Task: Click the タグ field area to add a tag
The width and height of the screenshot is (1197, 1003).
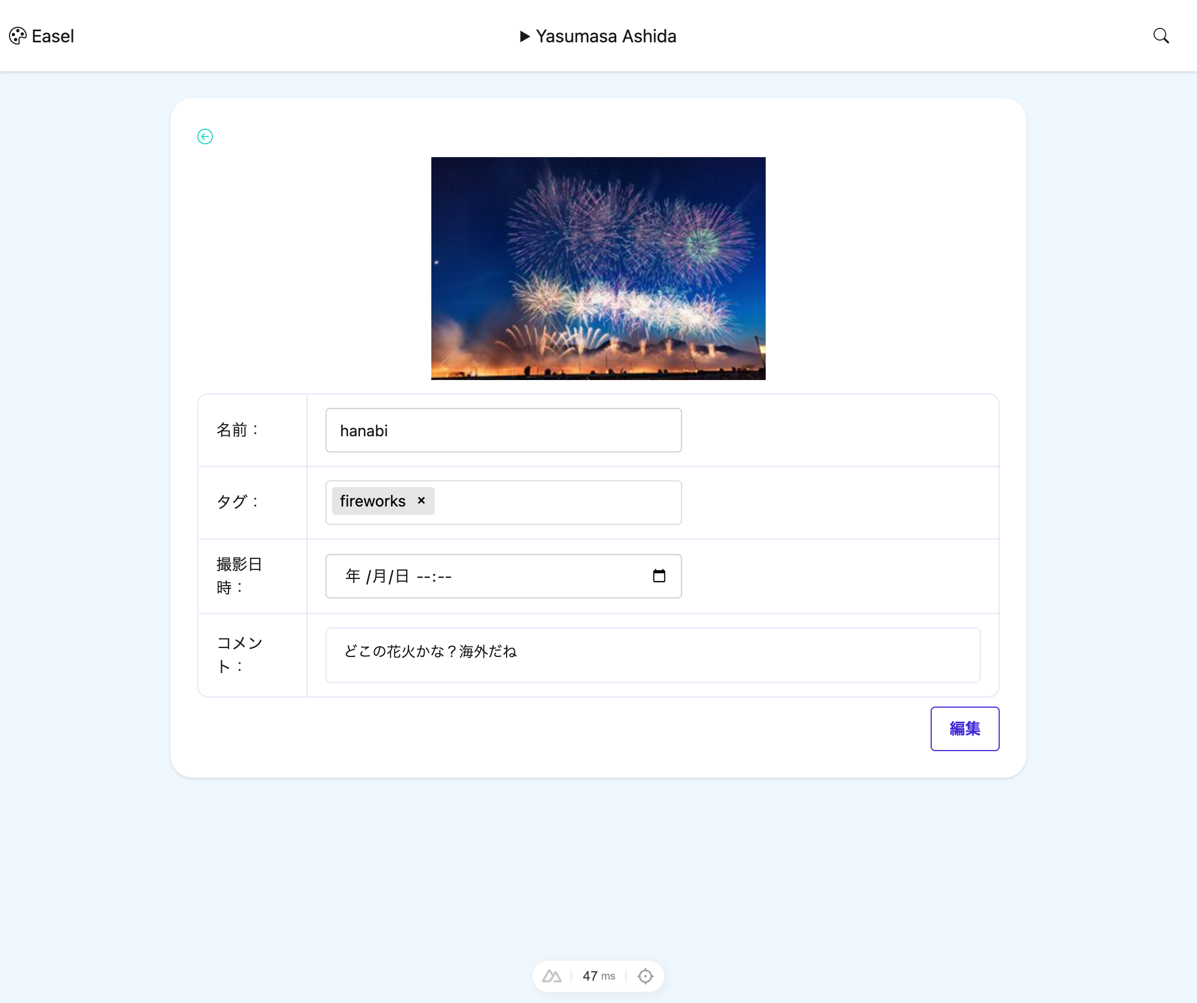Action: point(558,502)
